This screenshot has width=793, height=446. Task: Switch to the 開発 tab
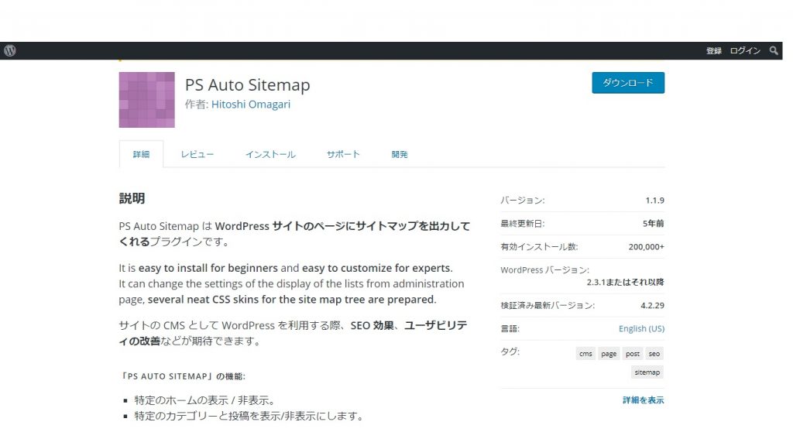tap(400, 154)
